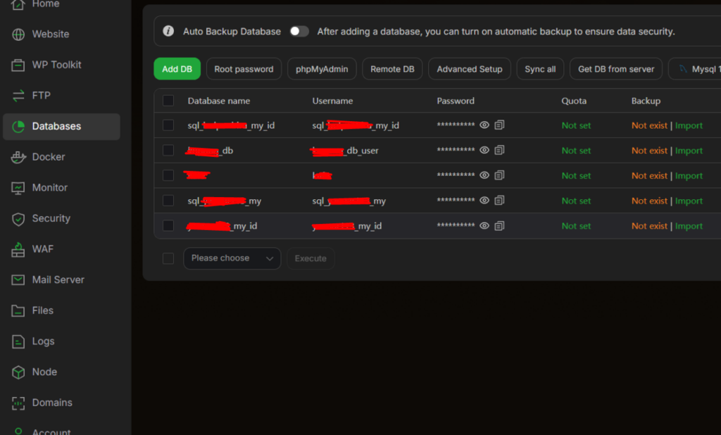The image size is (721, 435).
Task: Reveal password for the _db_user row
Action: point(484,150)
